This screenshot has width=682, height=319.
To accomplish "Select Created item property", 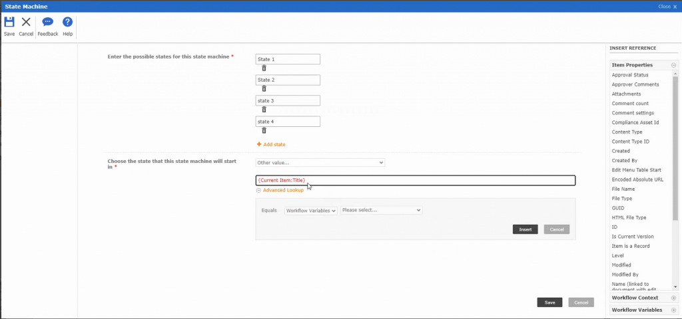I will click(621, 152).
